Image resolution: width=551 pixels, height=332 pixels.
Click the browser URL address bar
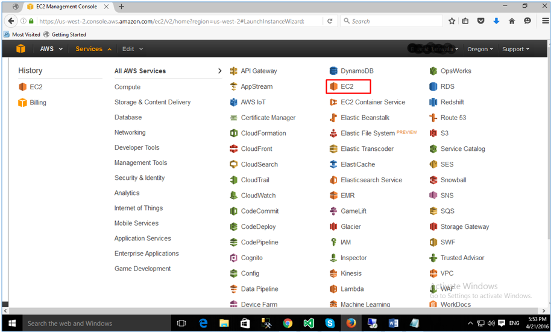(172, 21)
